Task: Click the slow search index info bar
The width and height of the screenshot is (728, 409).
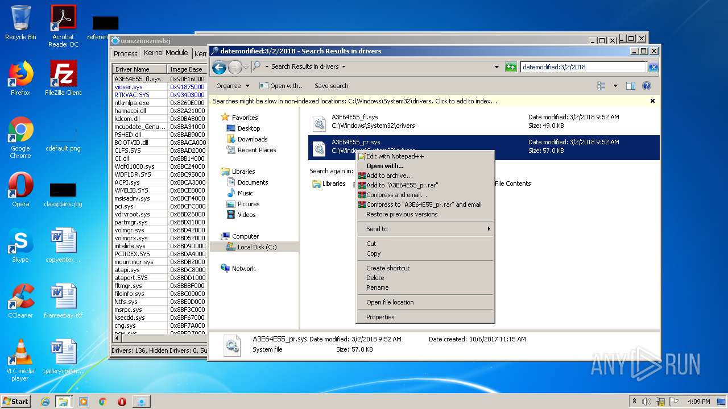Action: (429, 101)
